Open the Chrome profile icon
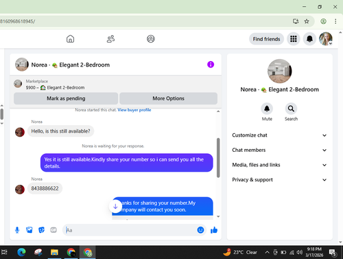 coord(323,21)
